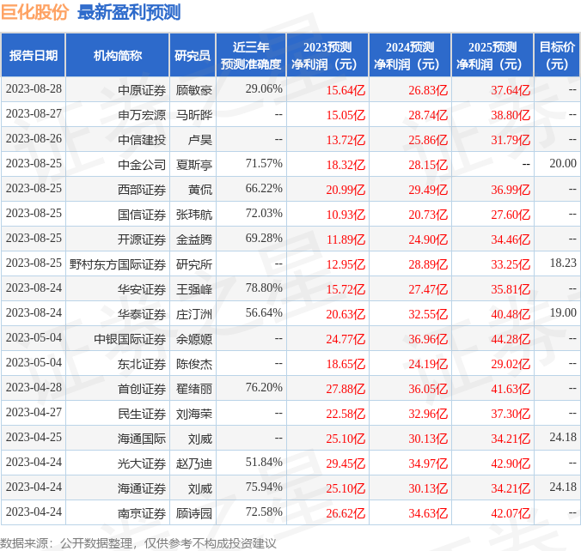Click researcher name 庄汀洲
The width and height of the screenshot is (581, 551).
(x=193, y=314)
